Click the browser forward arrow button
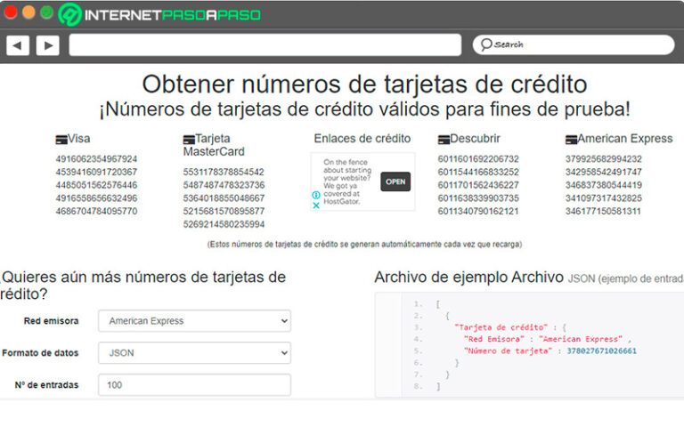The height and width of the screenshot is (427, 684). tap(47, 44)
